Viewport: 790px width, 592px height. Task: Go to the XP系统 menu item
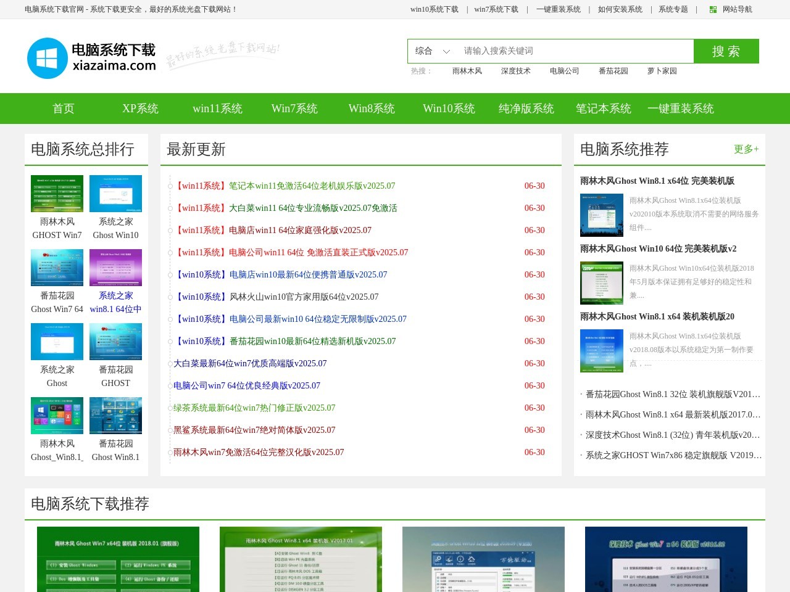(x=141, y=109)
